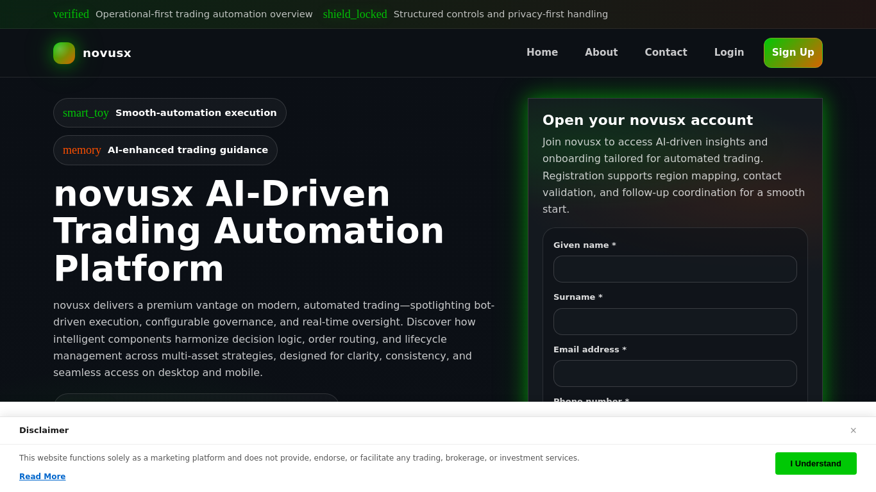
Task: Follow the Read More link
Action: pos(42,477)
